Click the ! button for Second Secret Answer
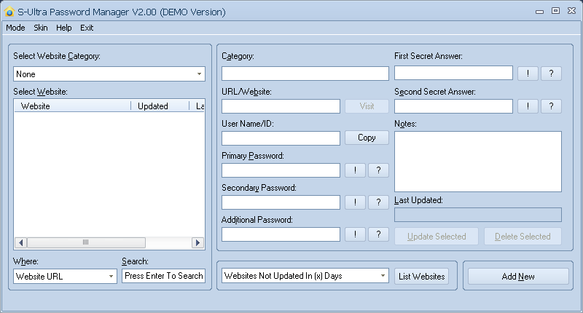Image resolution: width=583 pixels, height=313 pixels. point(528,106)
